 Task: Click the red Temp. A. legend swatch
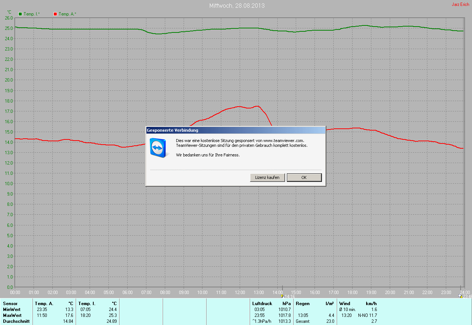click(55, 14)
